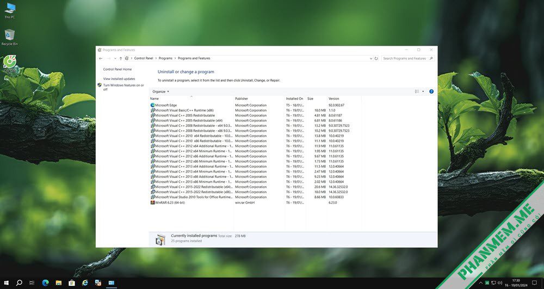The image size is (544, 289).
Task: Select Visual C++ 2012 x64 Additional Runtime
Action: 255,146
